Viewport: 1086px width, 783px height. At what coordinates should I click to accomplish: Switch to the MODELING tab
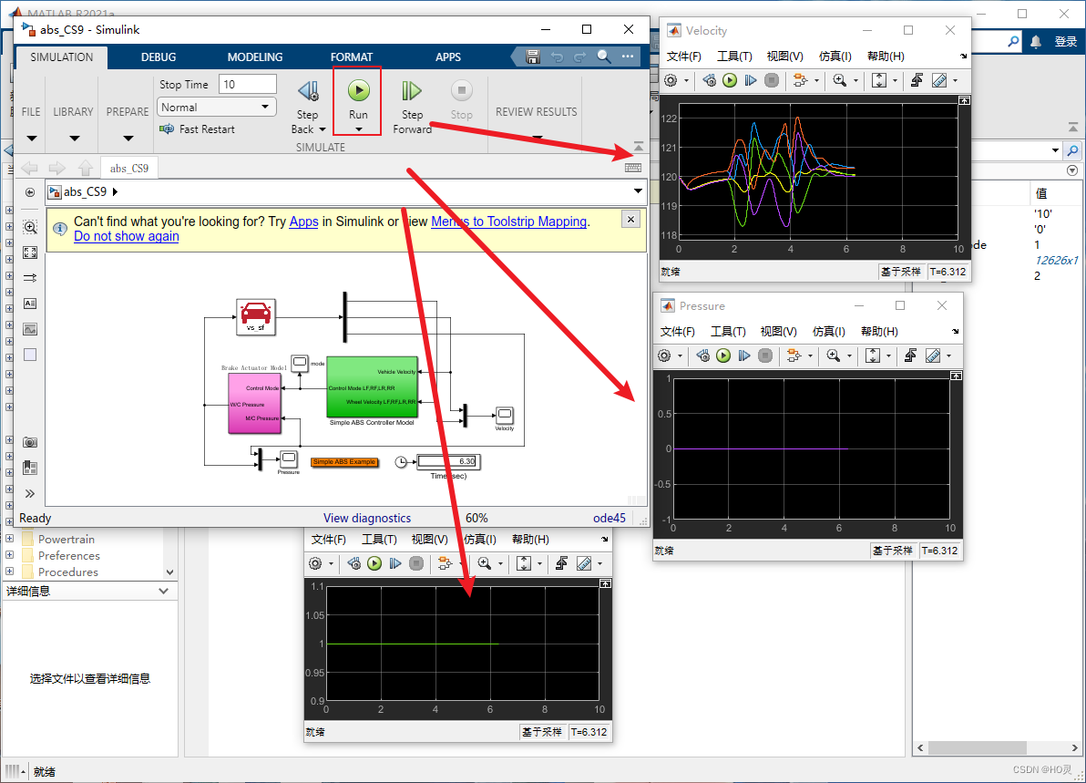(255, 57)
